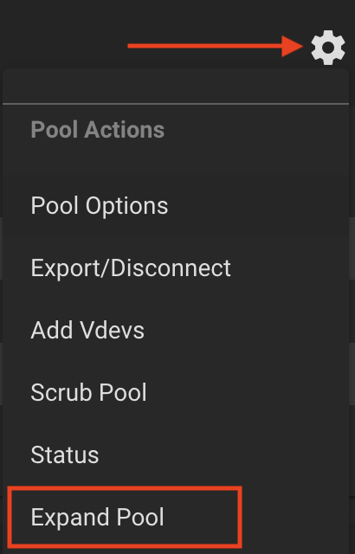The height and width of the screenshot is (554, 355).
Task: View pool Status from the menu
Action: click(x=176, y=454)
